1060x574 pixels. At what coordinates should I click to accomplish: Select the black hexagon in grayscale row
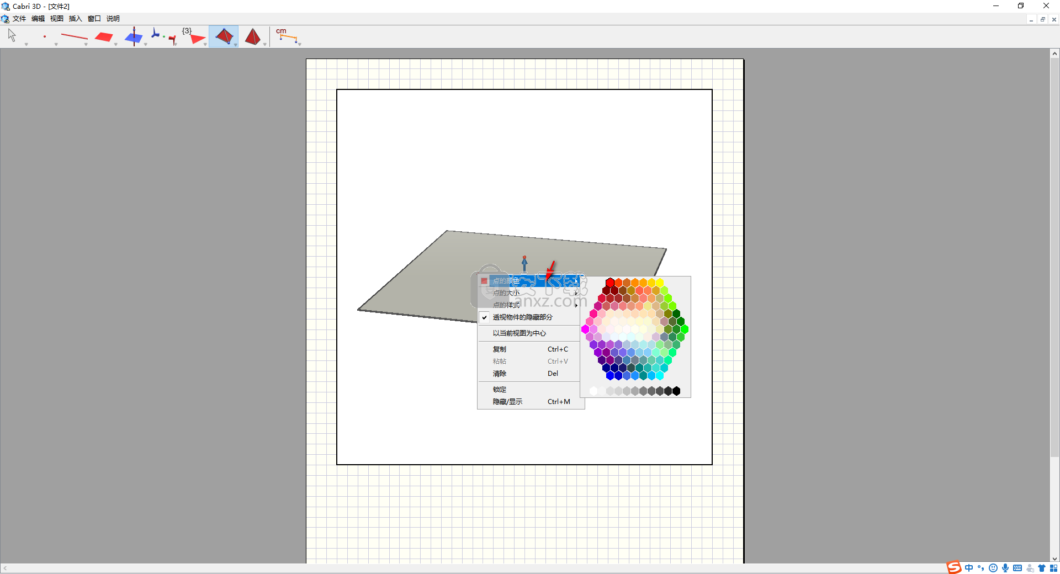676,391
